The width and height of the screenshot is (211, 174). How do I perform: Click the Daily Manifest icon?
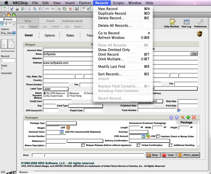(172, 22)
